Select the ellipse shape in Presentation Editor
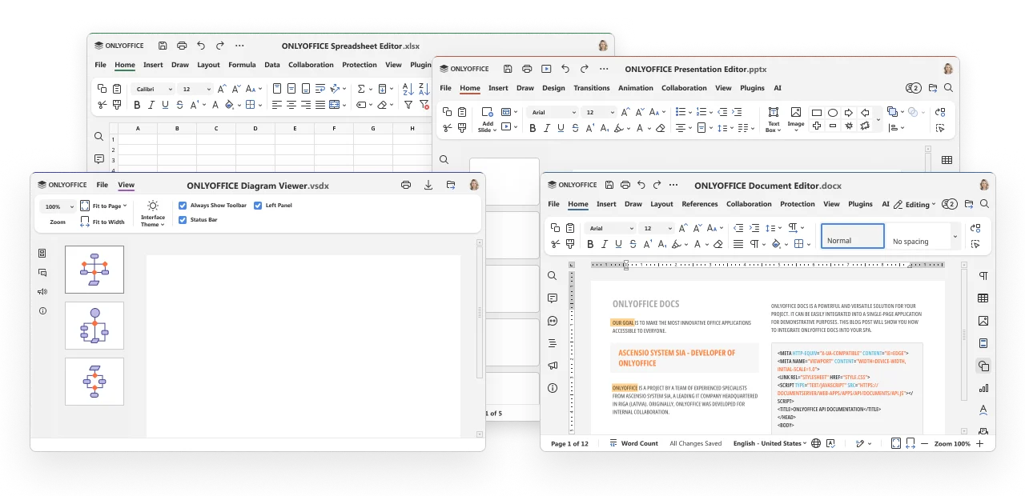Image resolution: width=1025 pixels, height=496 pixels. [x=833, y=113]
